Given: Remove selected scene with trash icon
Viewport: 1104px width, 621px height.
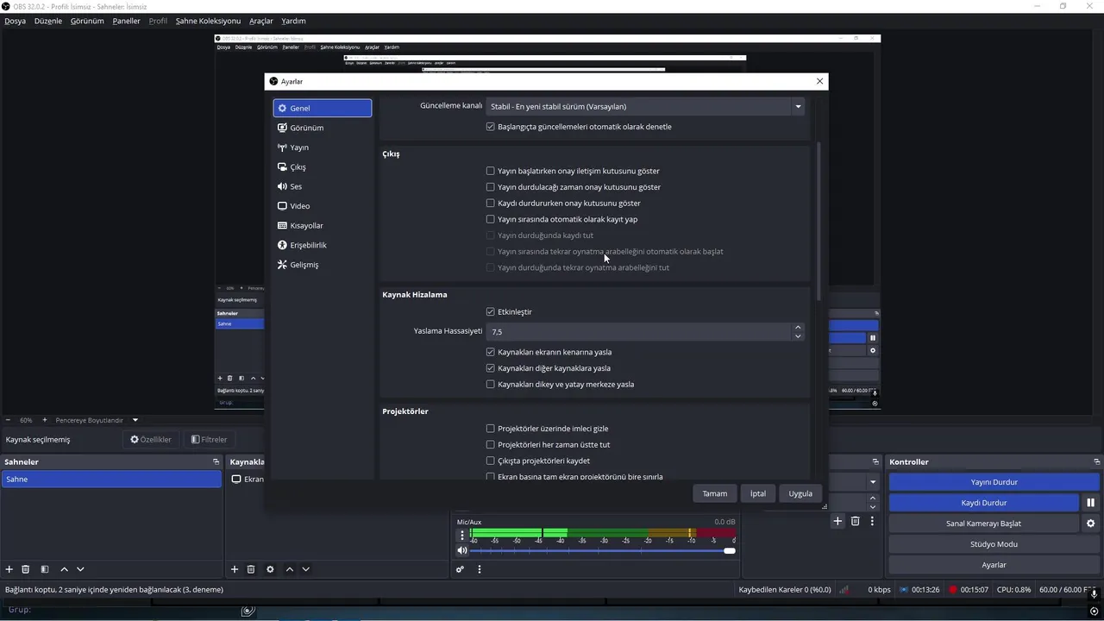Looking at the screenshot, I should (x=26, y=569).
